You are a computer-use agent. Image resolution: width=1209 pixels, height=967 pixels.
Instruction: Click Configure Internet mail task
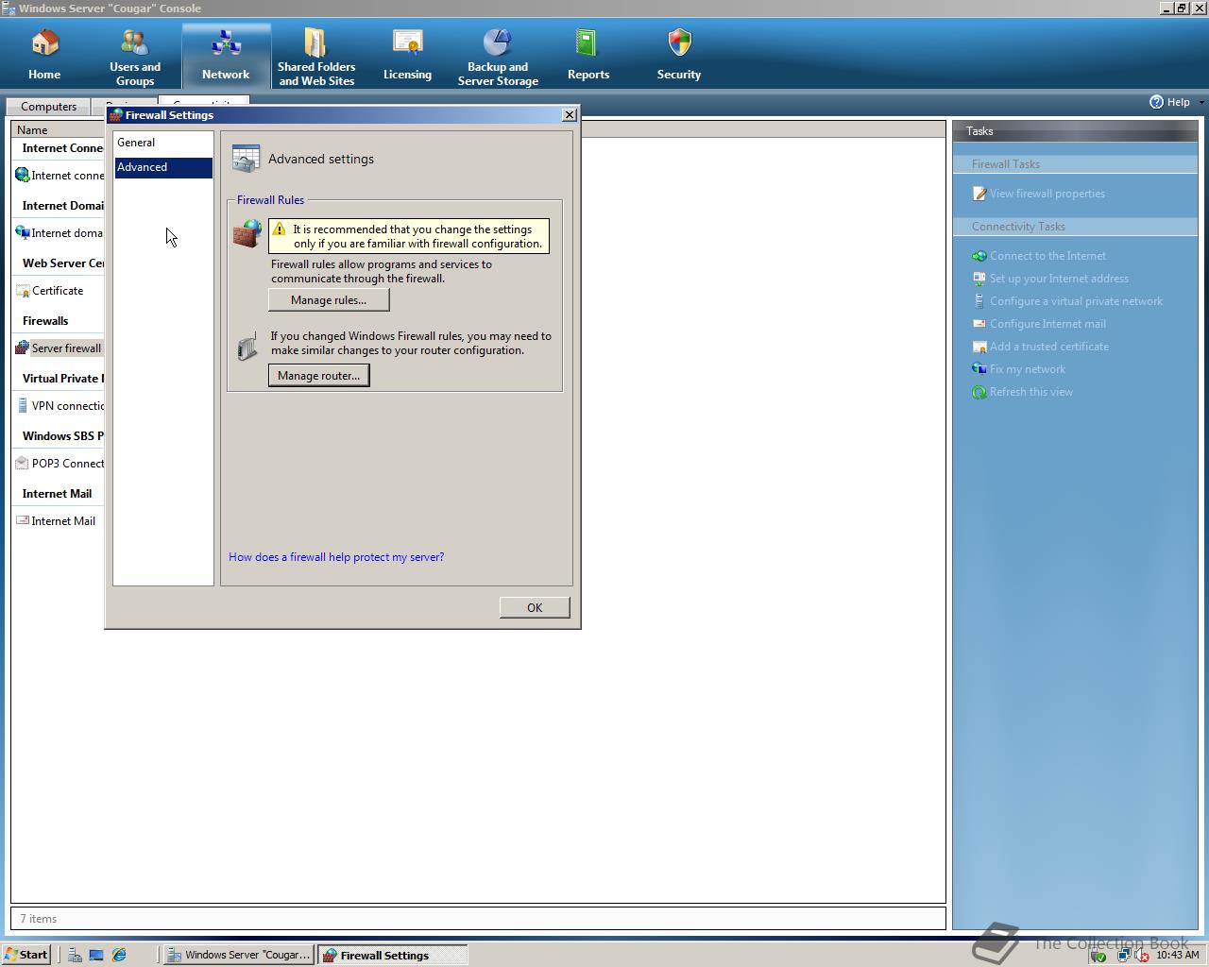point(1047,324)
